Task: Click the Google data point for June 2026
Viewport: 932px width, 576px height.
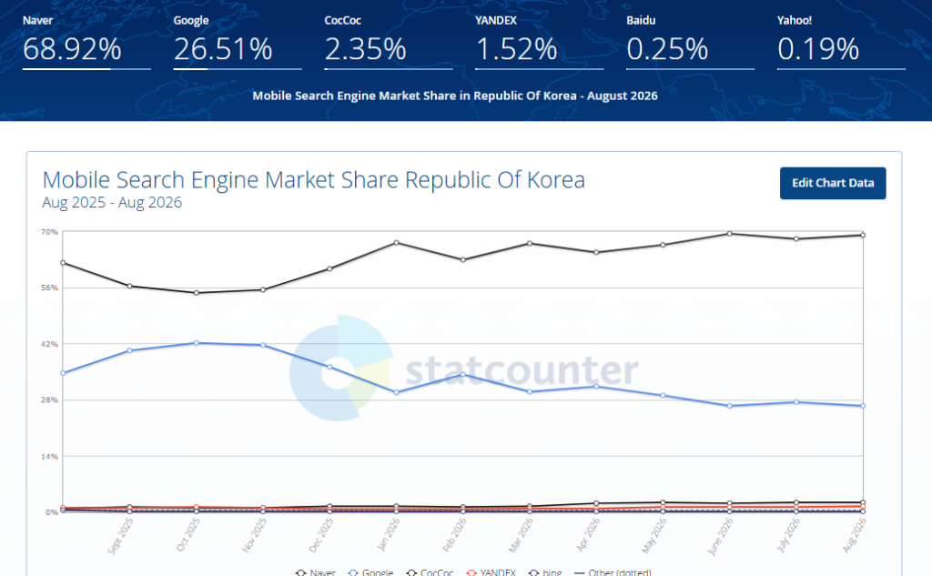Action: coord(730,406)
